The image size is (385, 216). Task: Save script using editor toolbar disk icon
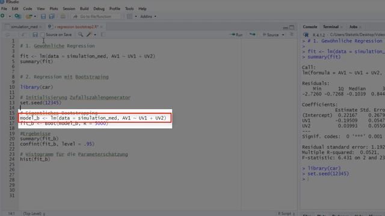[x=35, y=35]
